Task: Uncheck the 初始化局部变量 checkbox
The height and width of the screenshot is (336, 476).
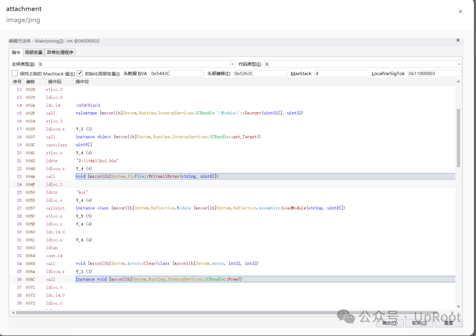Action: point(80,74)
